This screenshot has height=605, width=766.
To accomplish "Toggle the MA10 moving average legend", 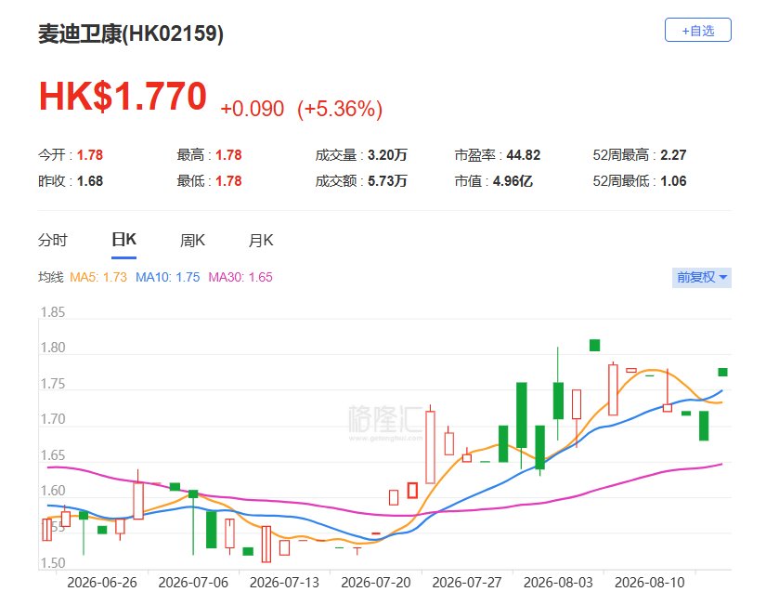I will 167,277.
